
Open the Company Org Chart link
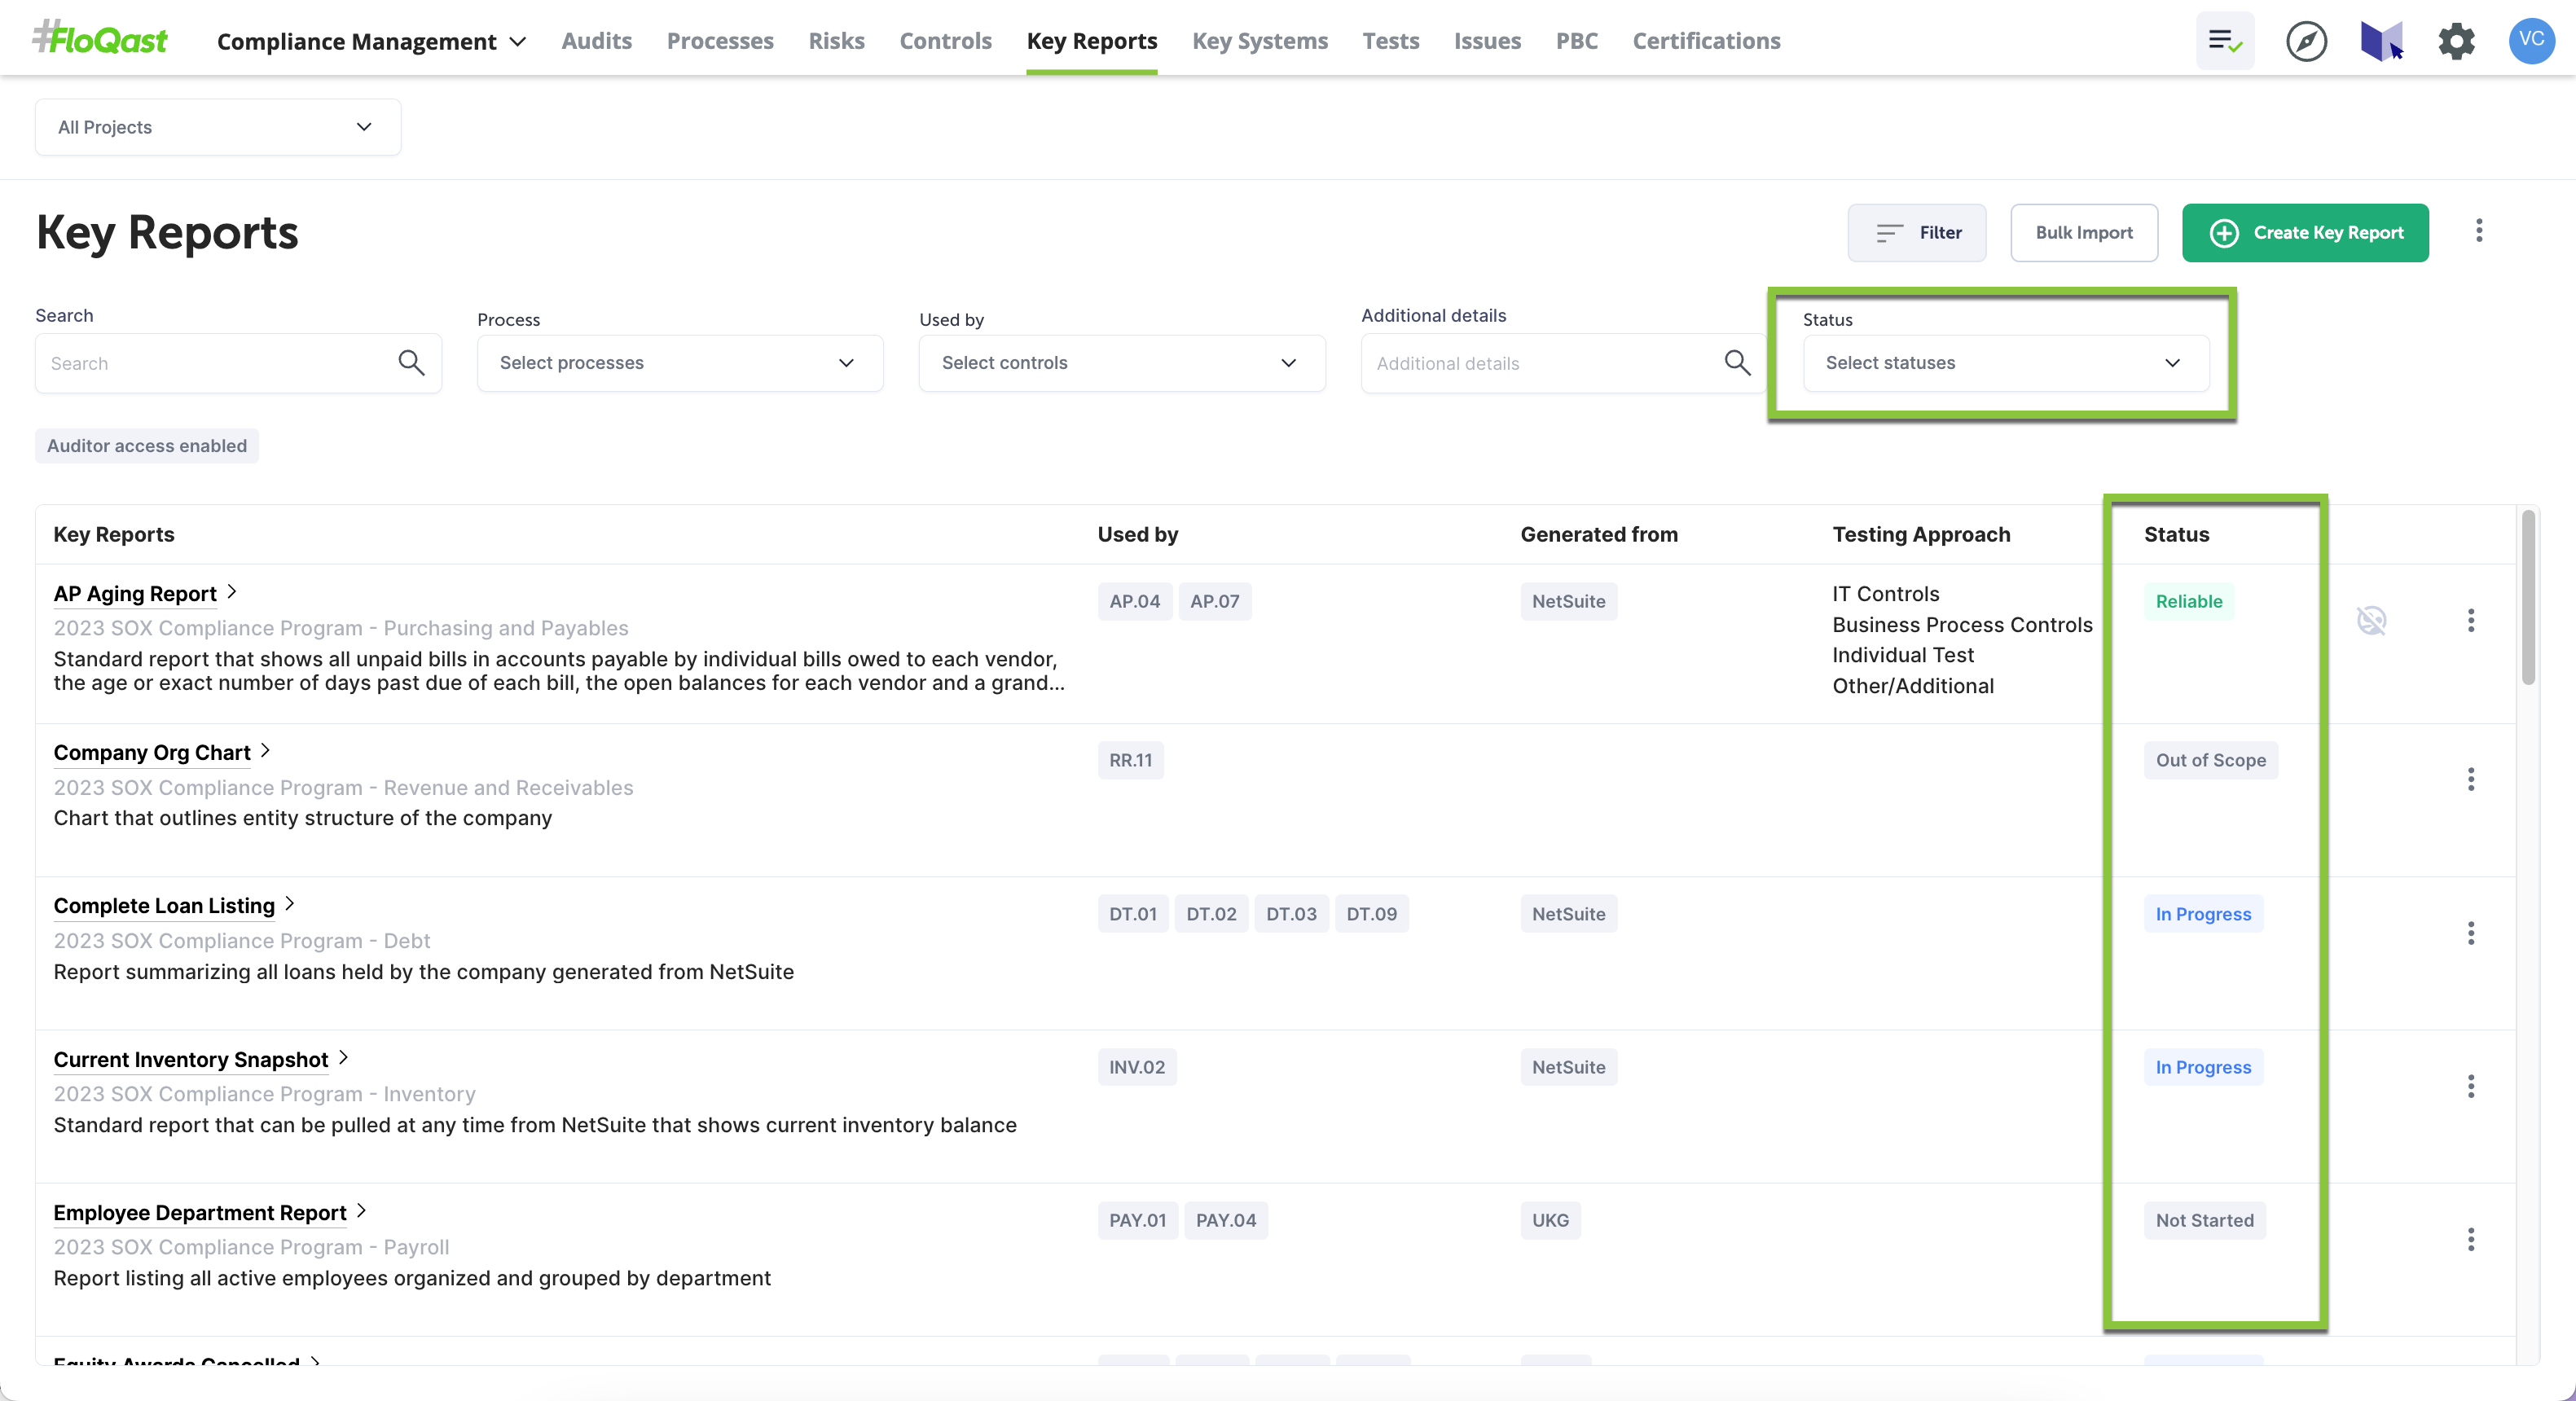pos(152,753)
